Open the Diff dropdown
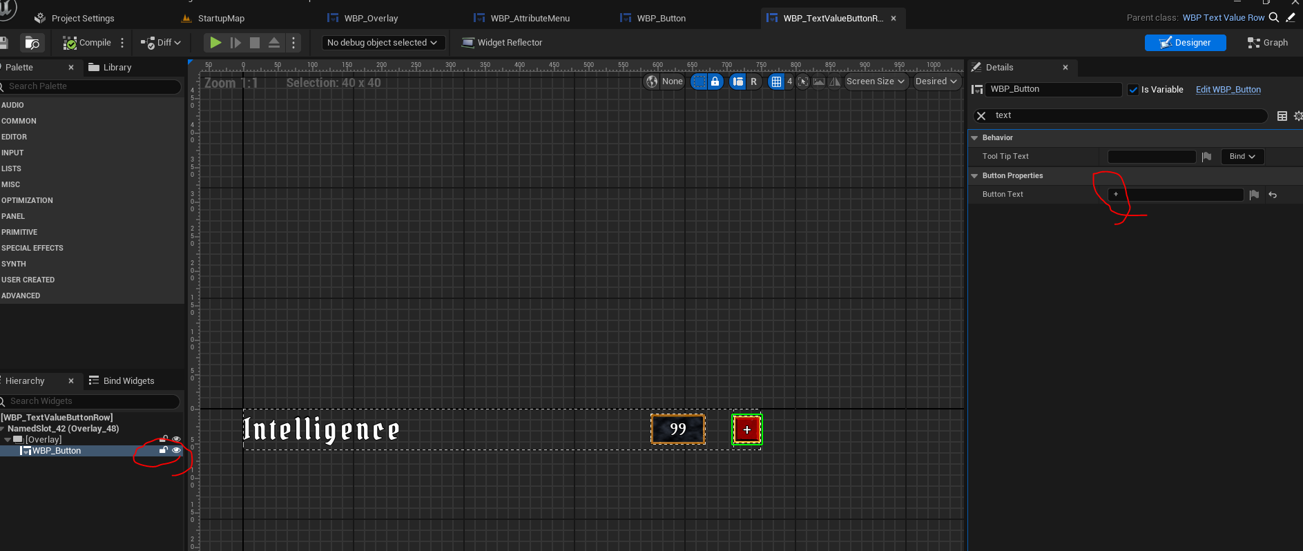Image resolution: width=1303 pixels, height=551 pixels. pos(161,43)
